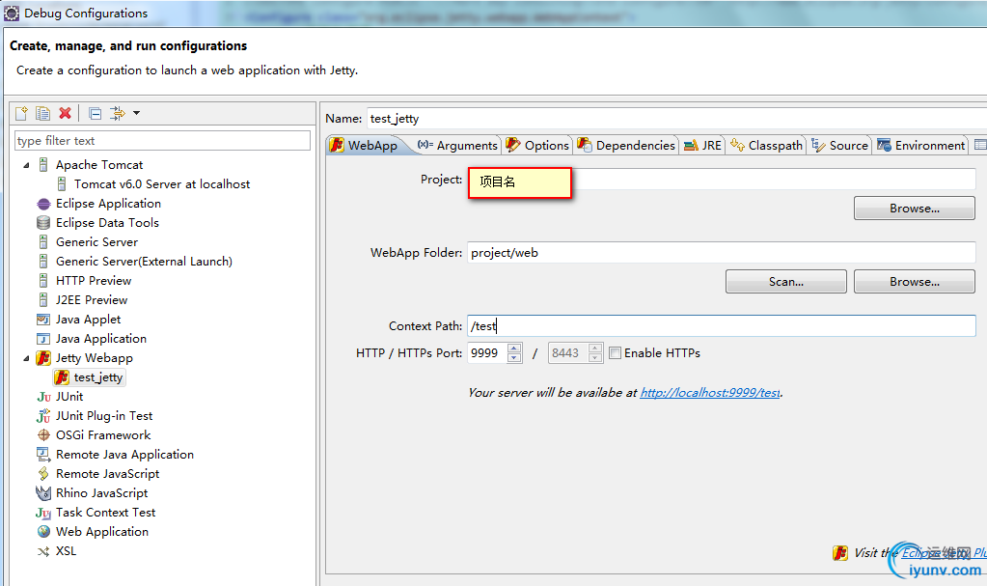Click the Browse button for Project
This screenshot has width=987, height=586.
tap(914, 209)
